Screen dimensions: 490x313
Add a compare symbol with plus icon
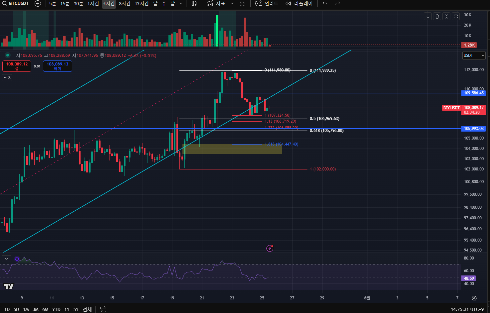(38, 4)
